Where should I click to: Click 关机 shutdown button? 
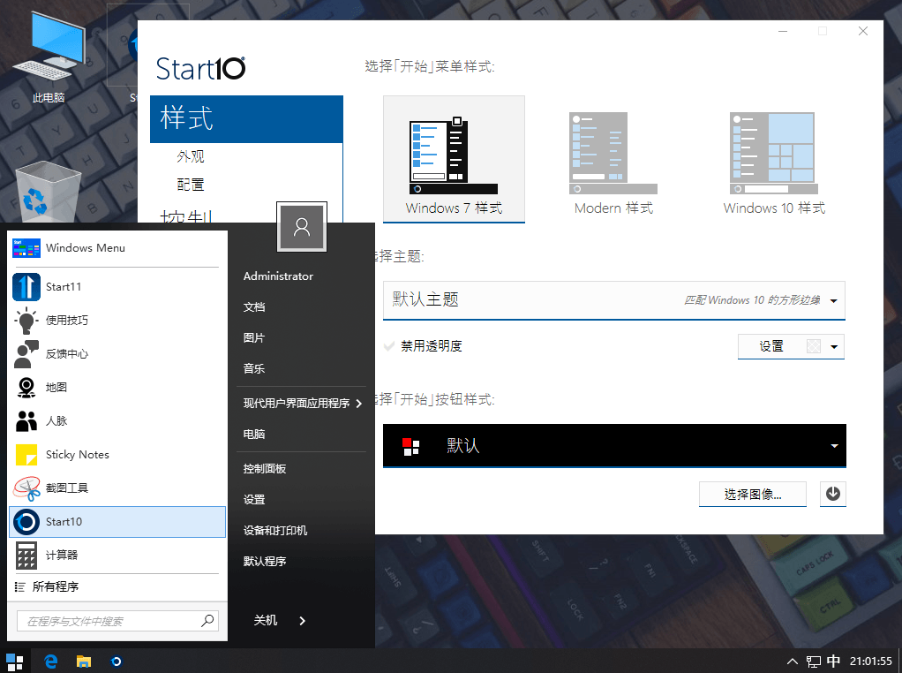[266, 621]
